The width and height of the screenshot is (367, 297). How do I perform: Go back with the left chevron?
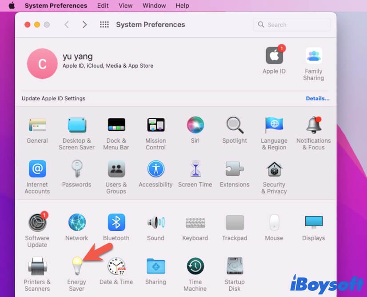click(x=67, y=24)
